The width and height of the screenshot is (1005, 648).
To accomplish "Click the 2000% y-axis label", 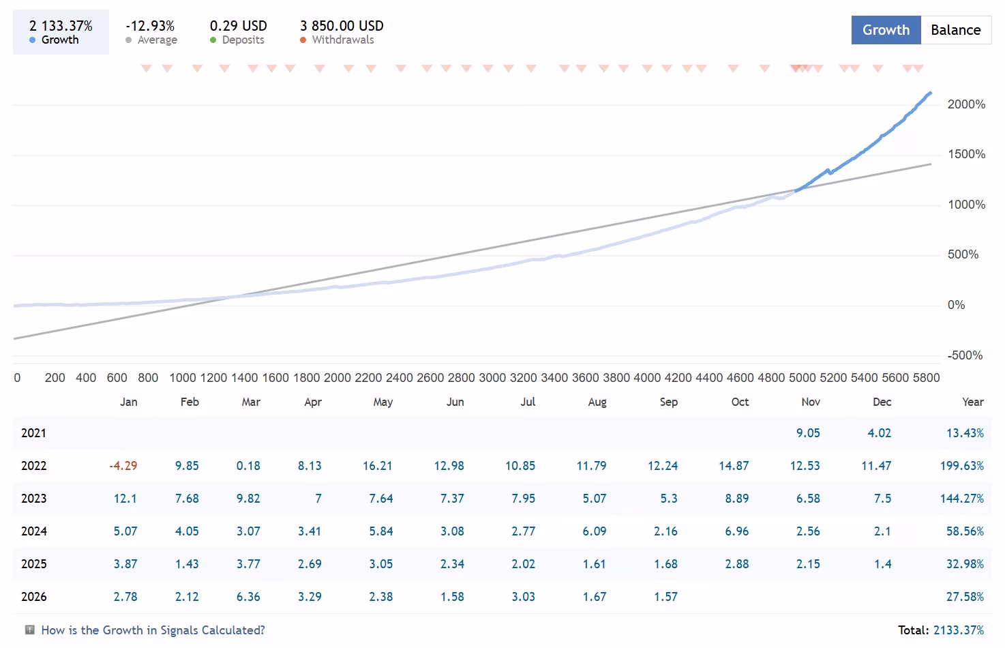I will (x=966, y=104).
